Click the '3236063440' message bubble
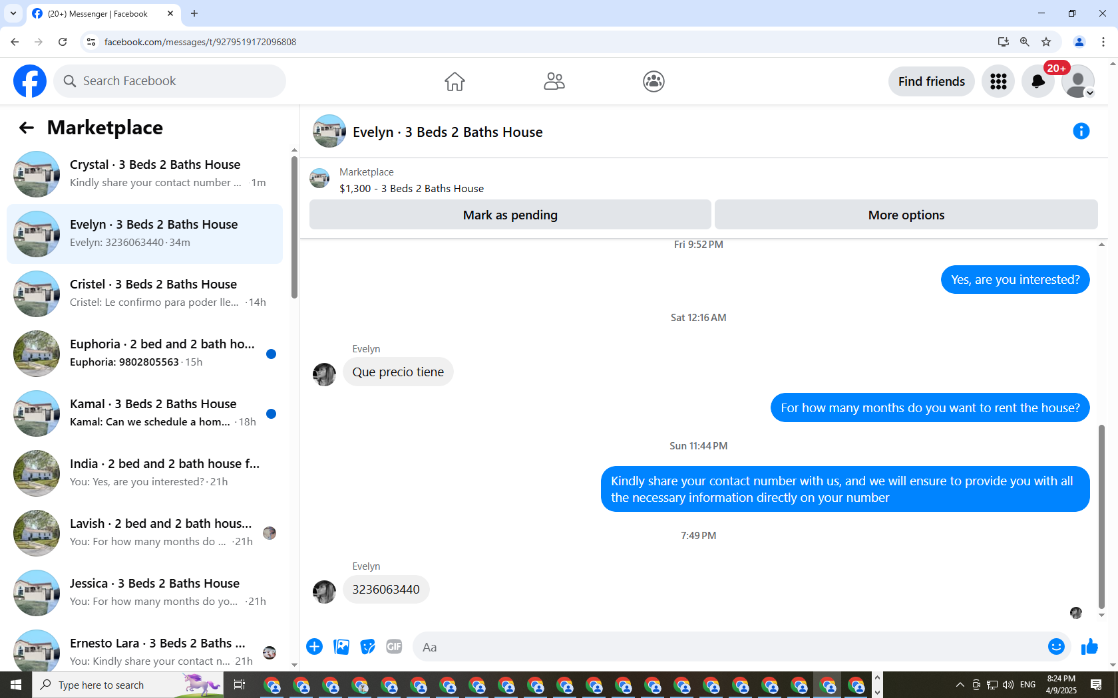 pyautogui.click(x=386, y=590)
